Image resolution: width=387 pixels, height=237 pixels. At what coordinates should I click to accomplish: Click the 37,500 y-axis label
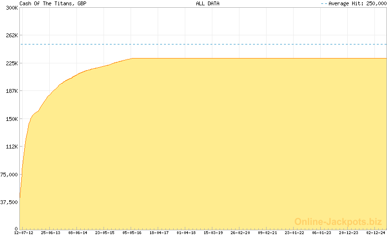tap(10, 202)
